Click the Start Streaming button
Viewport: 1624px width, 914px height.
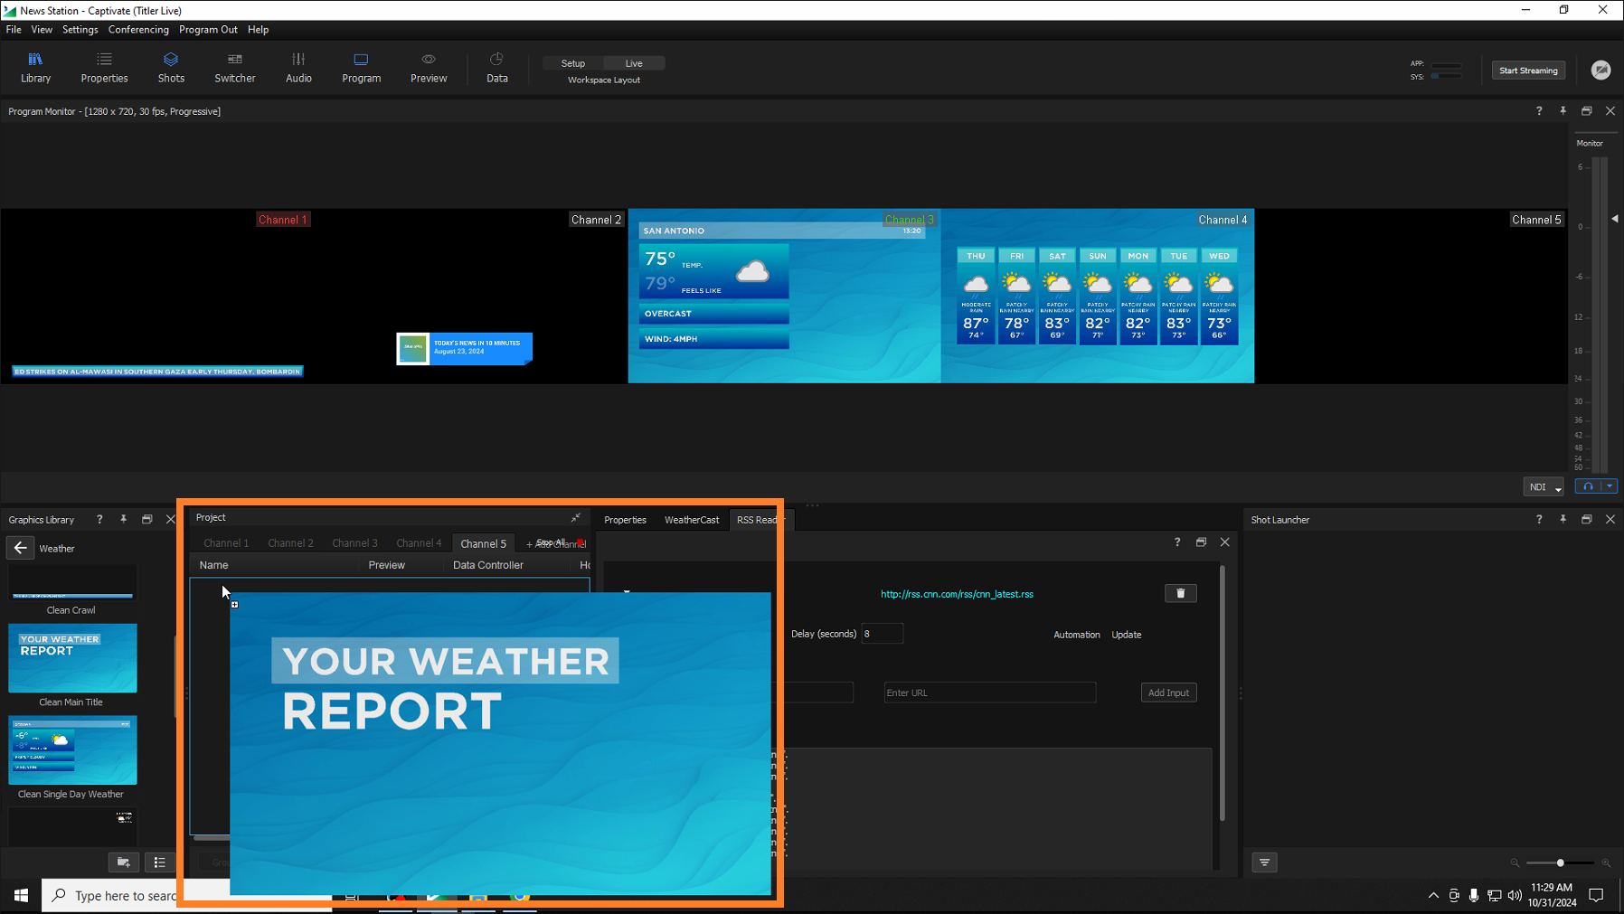click(x=1528, y=71)
